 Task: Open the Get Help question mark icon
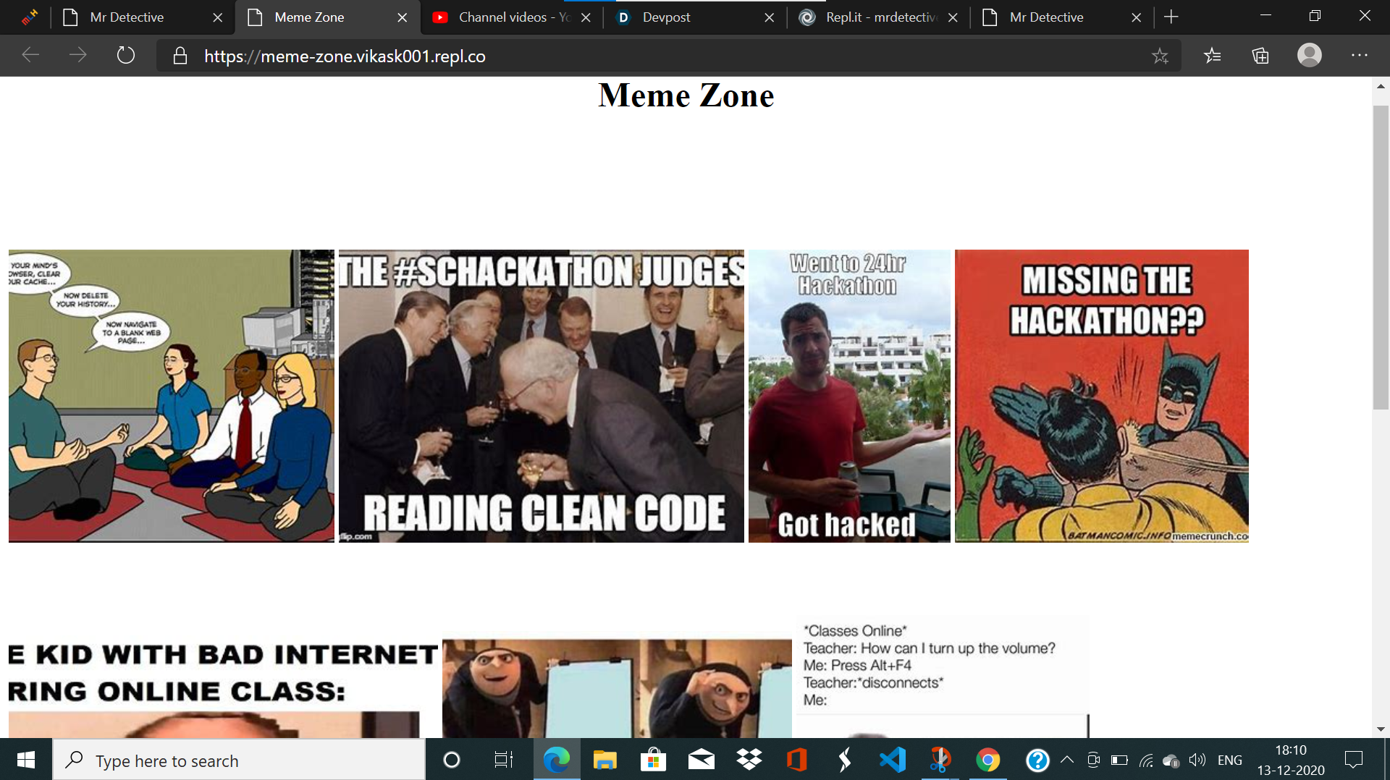1037,760
